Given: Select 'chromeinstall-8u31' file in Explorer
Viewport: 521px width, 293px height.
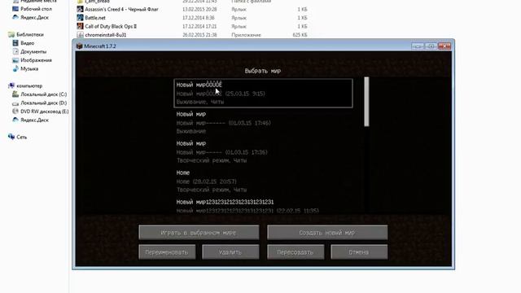Looking at the screenshot, I should [102, 35].
